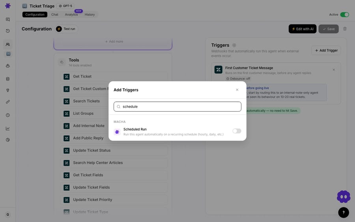355x222 pixels.
Task: Select the Add Public Reply tool
Action: point(114,138)
